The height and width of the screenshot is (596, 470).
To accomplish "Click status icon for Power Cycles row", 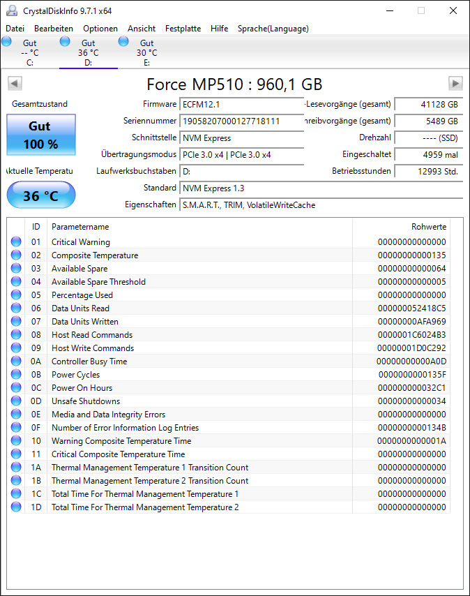I will tap(16, 374).
